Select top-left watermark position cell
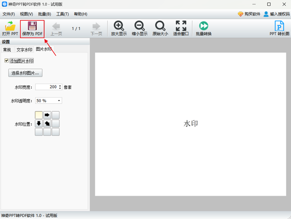The width and height of the screenshot is (291, 219). tap(39, 115)
